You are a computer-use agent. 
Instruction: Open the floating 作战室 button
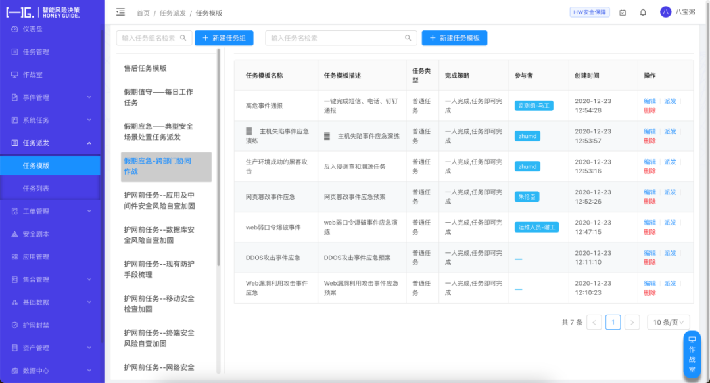(692, 355)
